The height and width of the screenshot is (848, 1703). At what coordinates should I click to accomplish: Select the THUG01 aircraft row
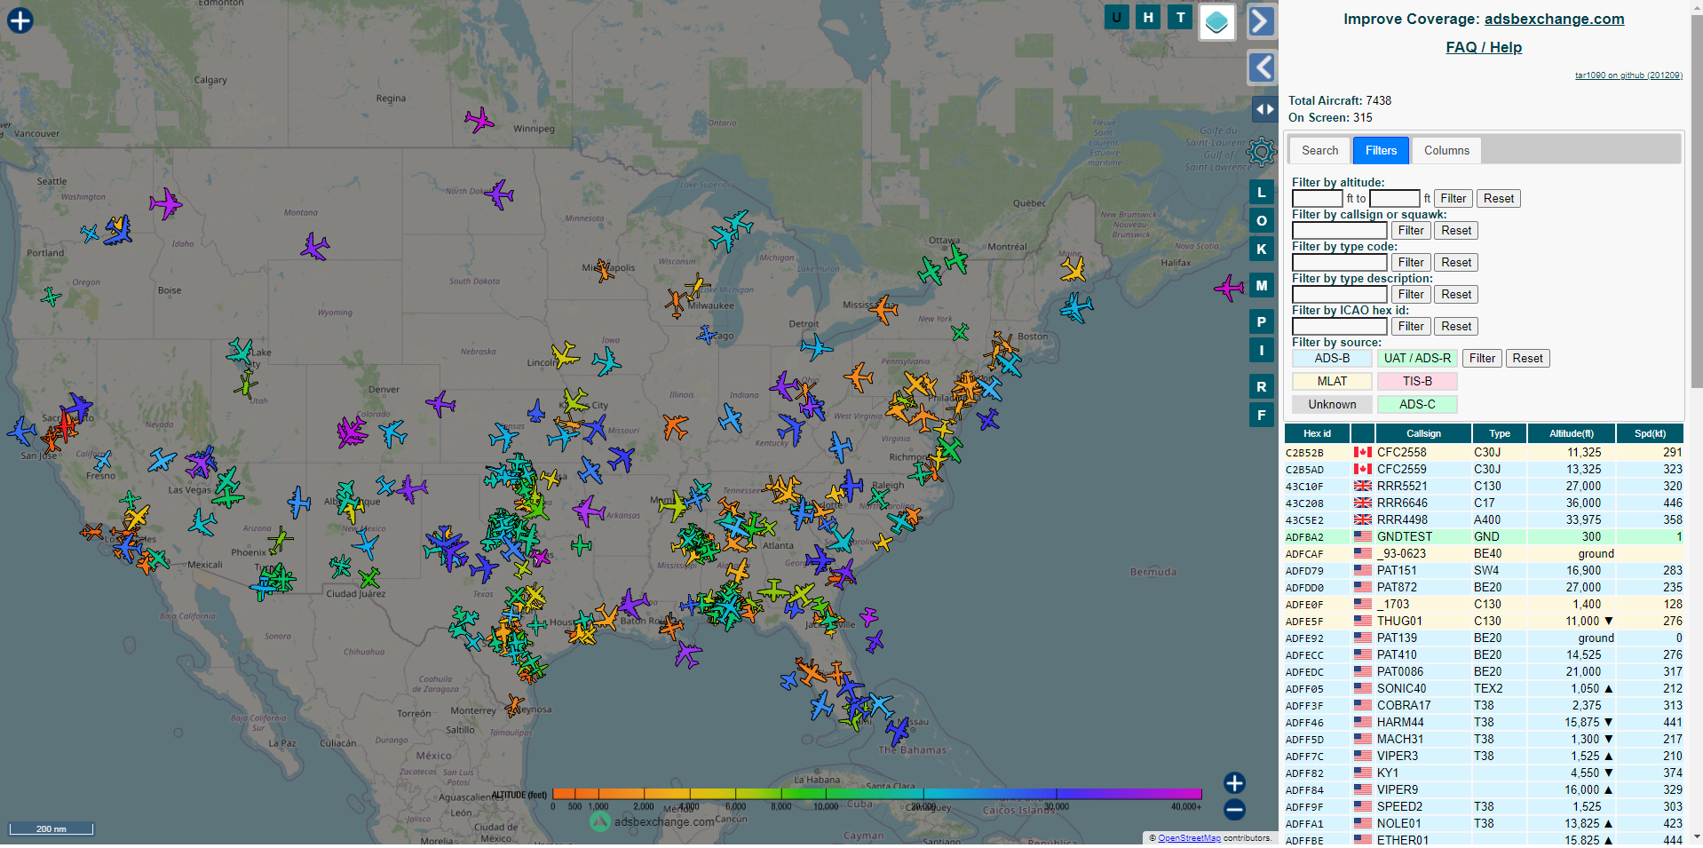coord(1484,621)
